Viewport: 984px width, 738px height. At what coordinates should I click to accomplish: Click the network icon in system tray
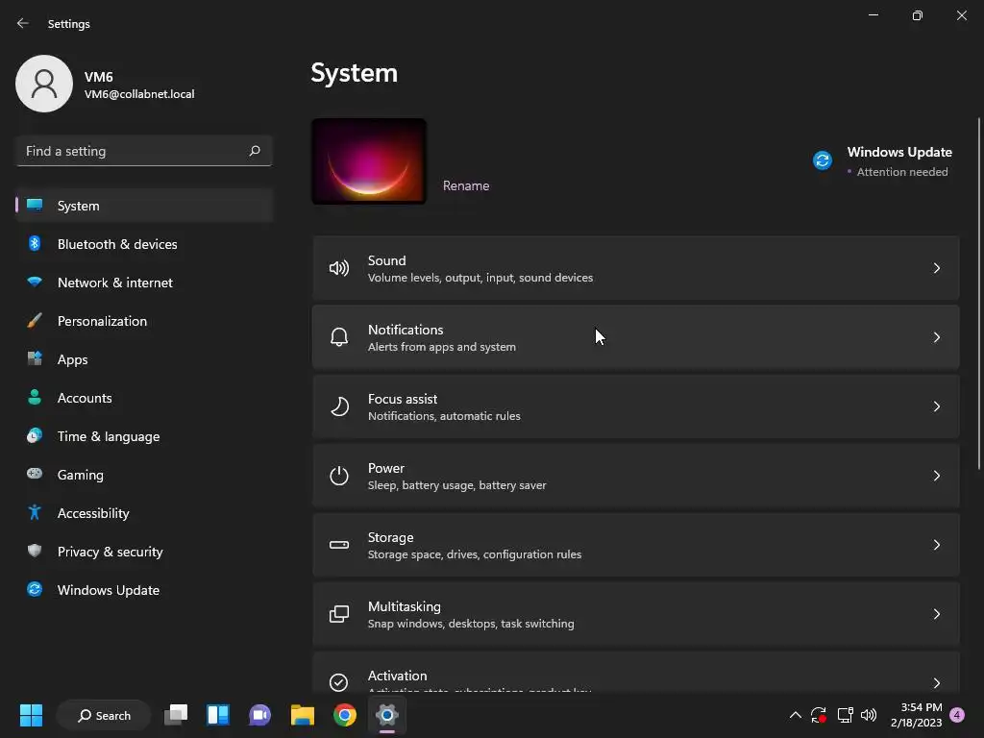[845, 715]
